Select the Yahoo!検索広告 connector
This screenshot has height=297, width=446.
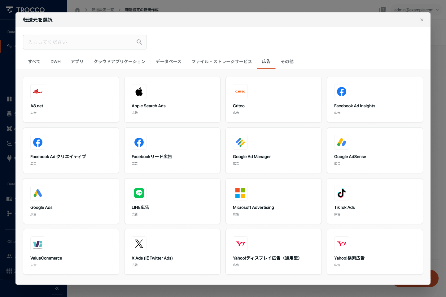click(375, 252)
